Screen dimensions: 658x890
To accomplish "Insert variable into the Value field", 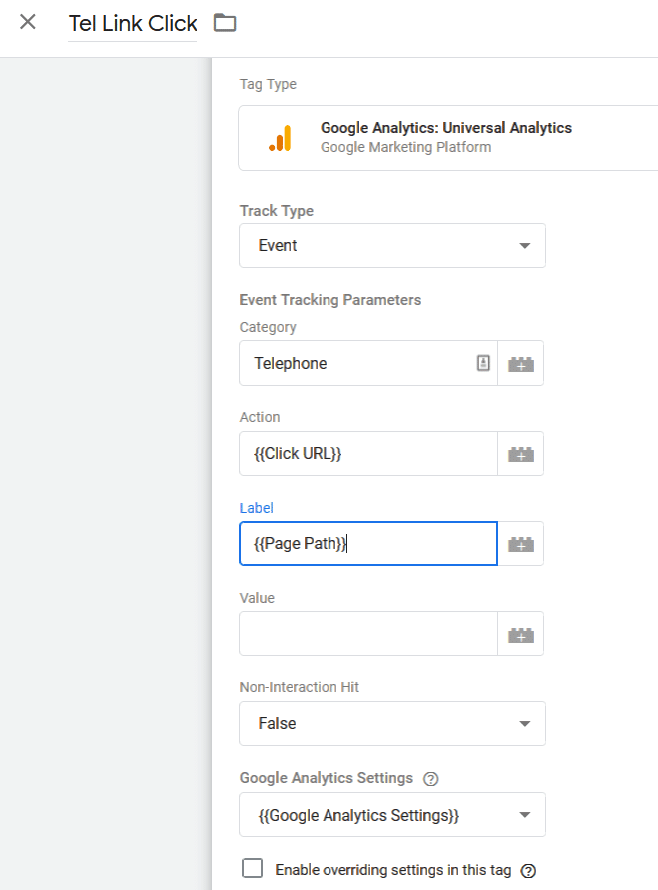I will pos(521,634).
